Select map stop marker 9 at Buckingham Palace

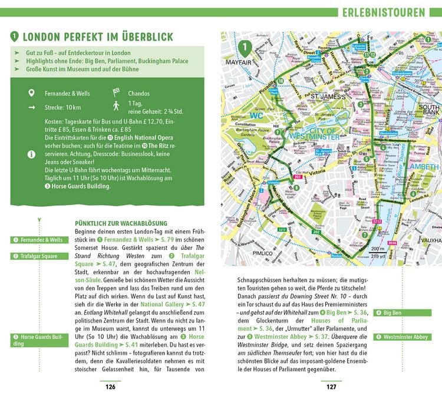click(x=278, y=132)
